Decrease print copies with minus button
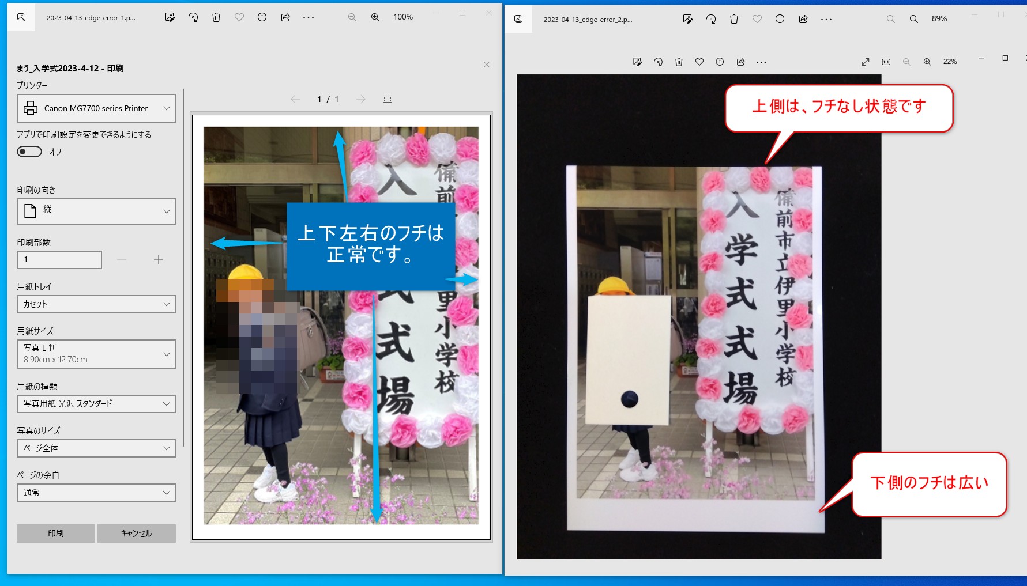The width and height of the screenshot is (1027, 586). click(x=122, y=260)
